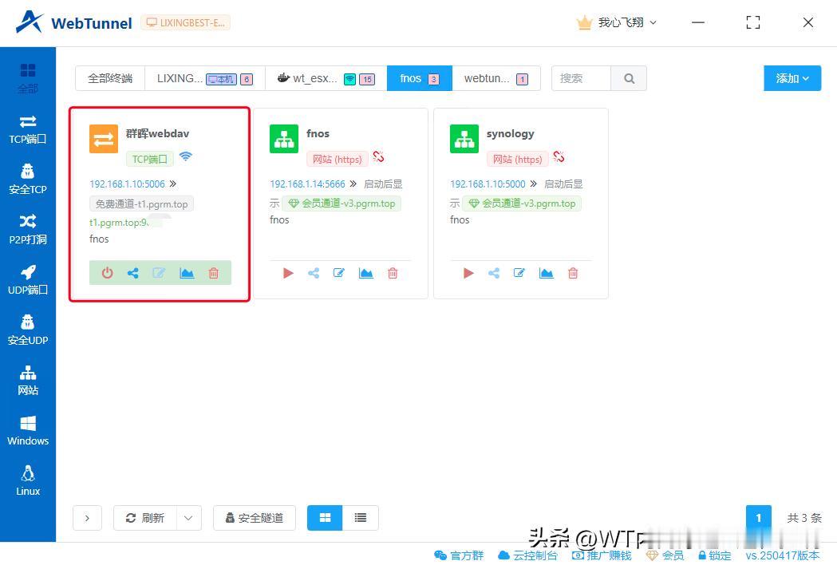
Task: Open 网站 sidebar section
Action: point(28,381)
